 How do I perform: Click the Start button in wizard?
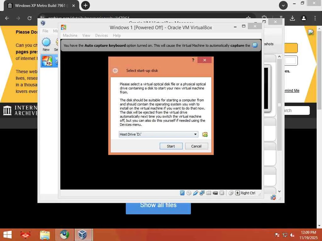(171, 146)
